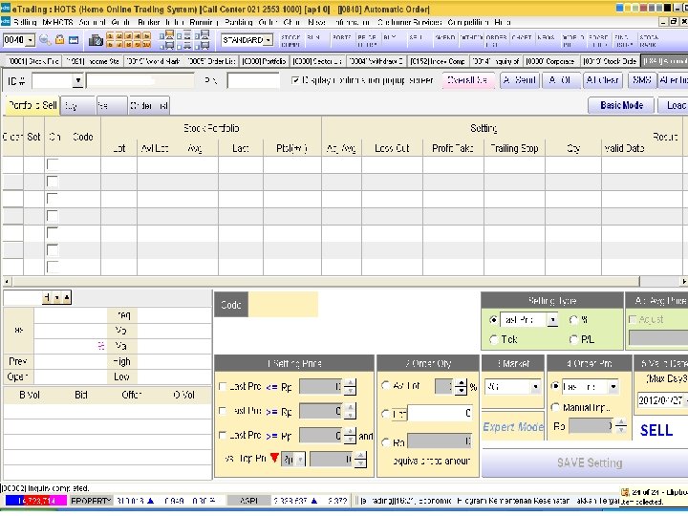Enable the Last Prc <= Rp checkbox

(x=223, y=387)
